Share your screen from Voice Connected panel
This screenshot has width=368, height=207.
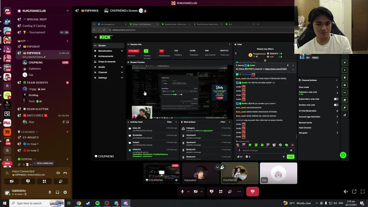[28, 181]
